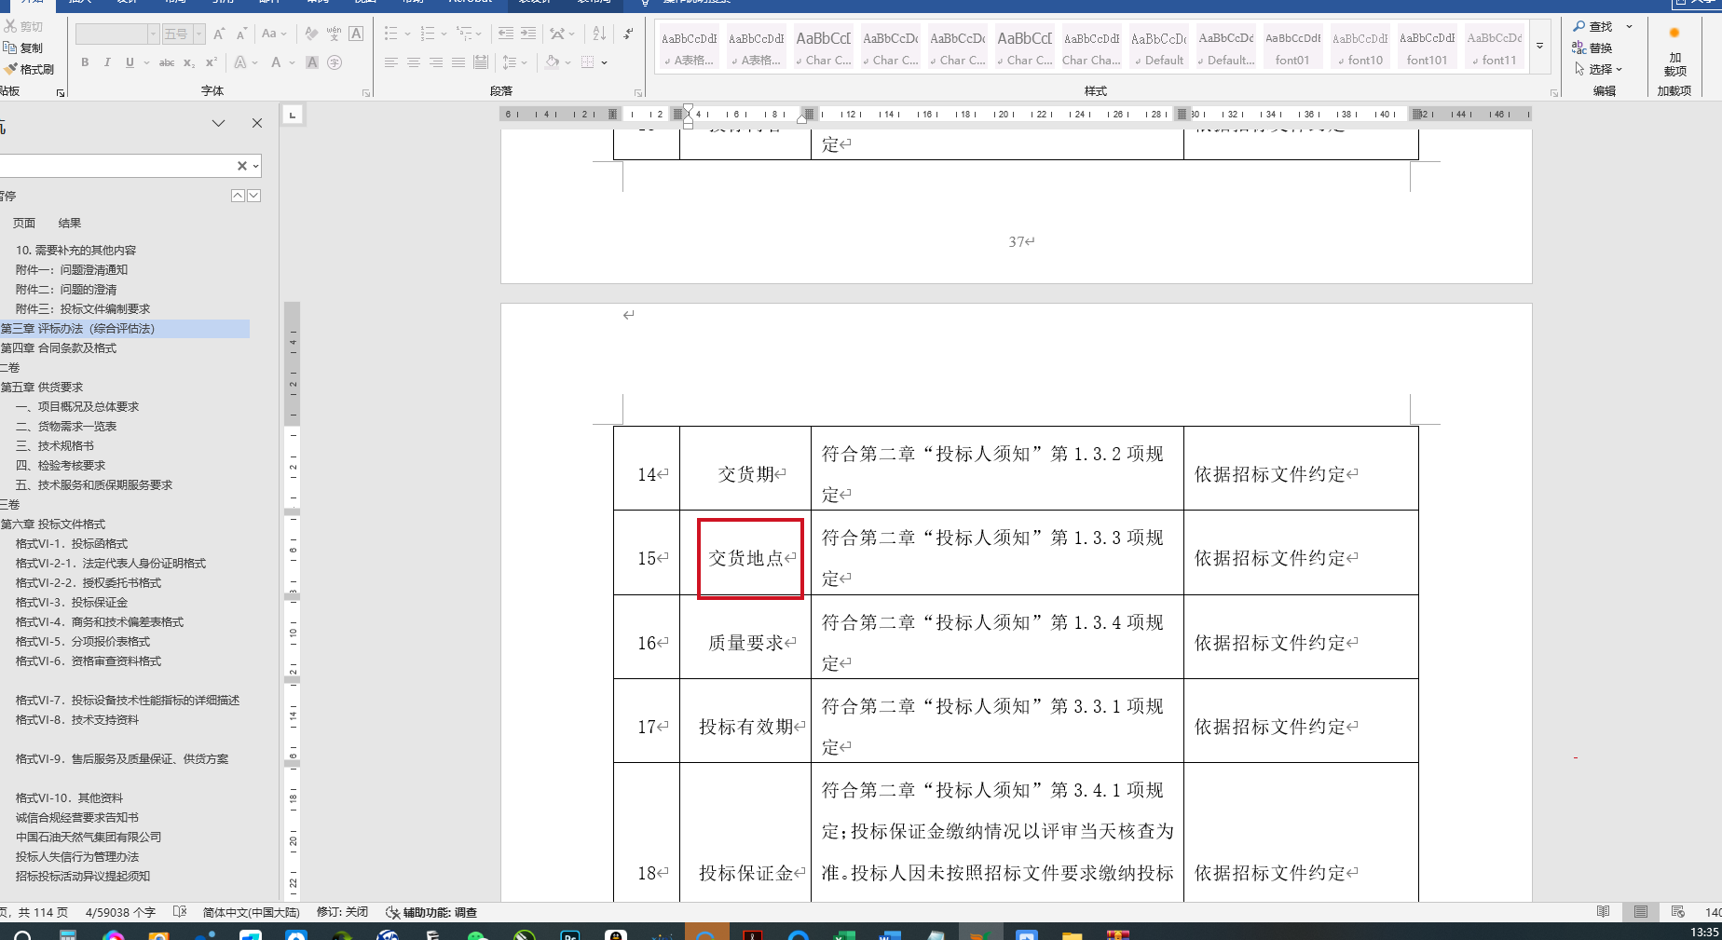Jump to heading 第五章 供货要求

click(42, 388)
